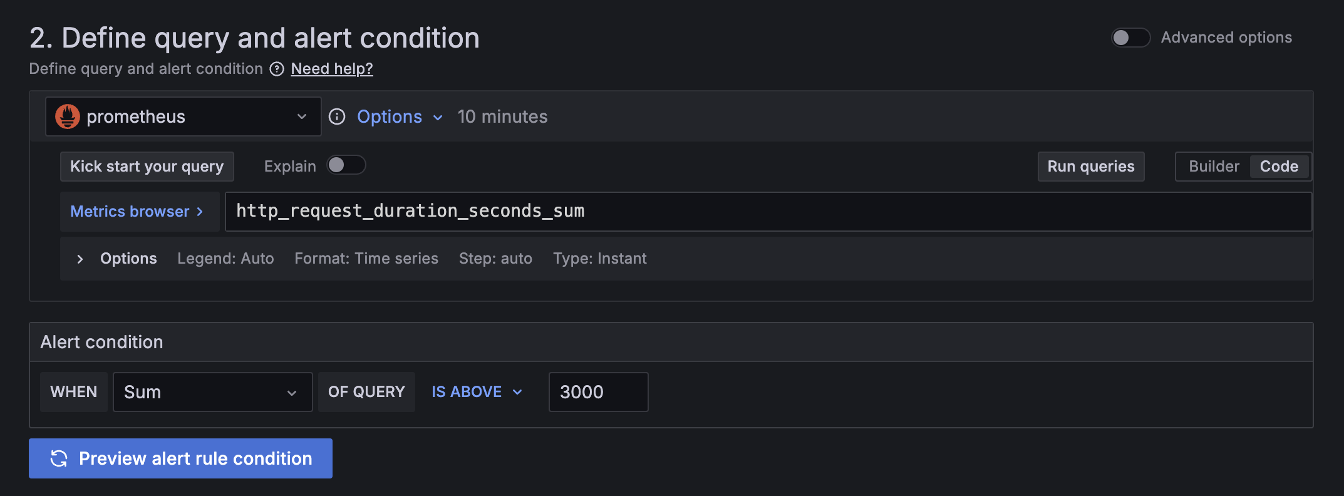The width and height of the screenshot is (1344, 496).
Task: Open the Sum reducer dropdown
Action: (x=212, y=392)
